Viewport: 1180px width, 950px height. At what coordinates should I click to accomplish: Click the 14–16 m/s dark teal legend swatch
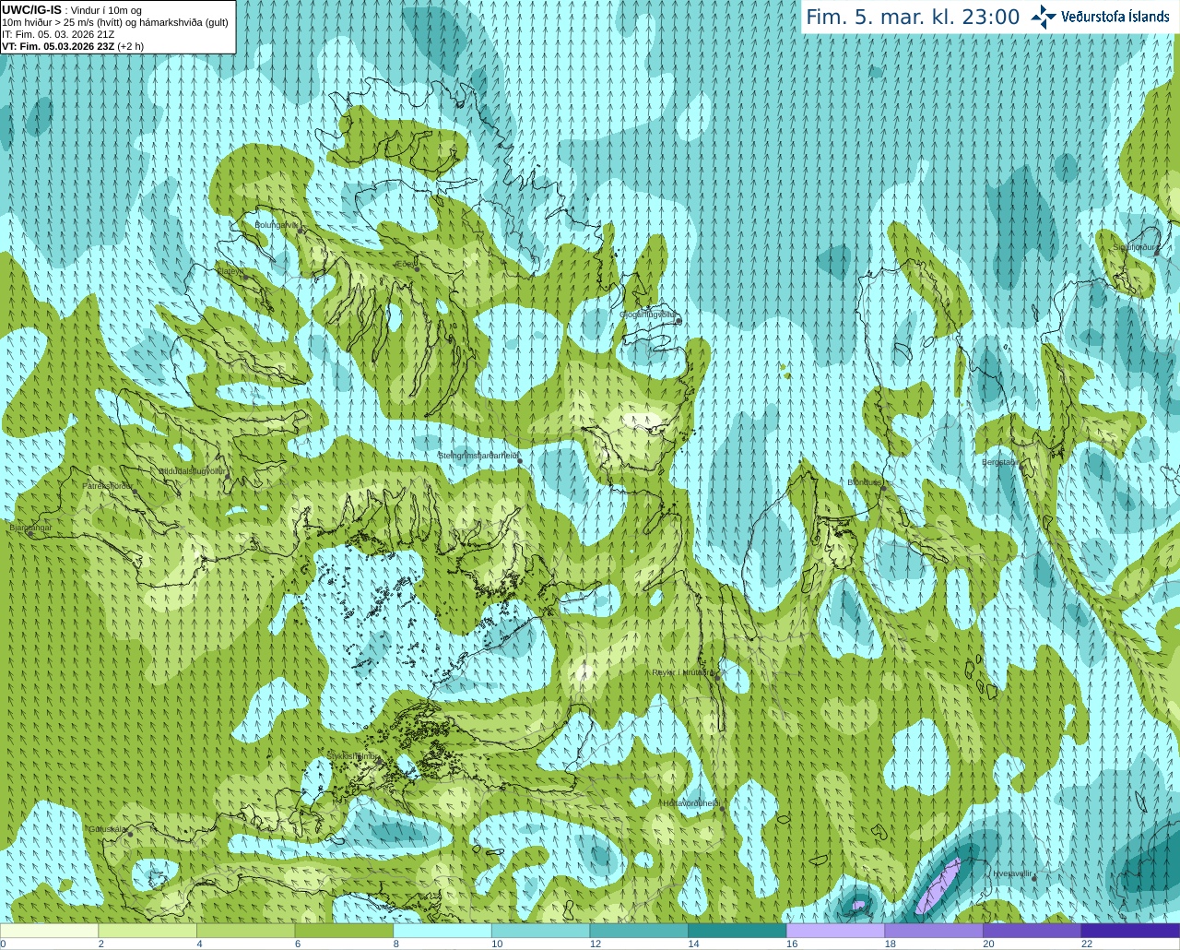737,931
